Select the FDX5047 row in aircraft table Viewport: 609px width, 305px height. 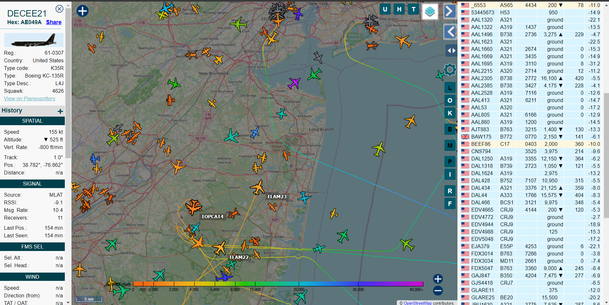531,268
